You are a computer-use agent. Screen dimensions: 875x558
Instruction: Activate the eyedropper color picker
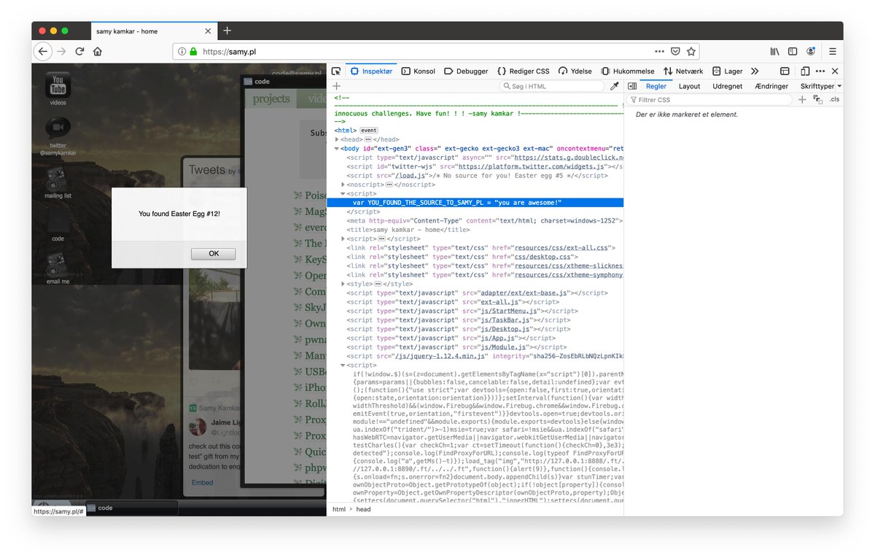point(614,86)
